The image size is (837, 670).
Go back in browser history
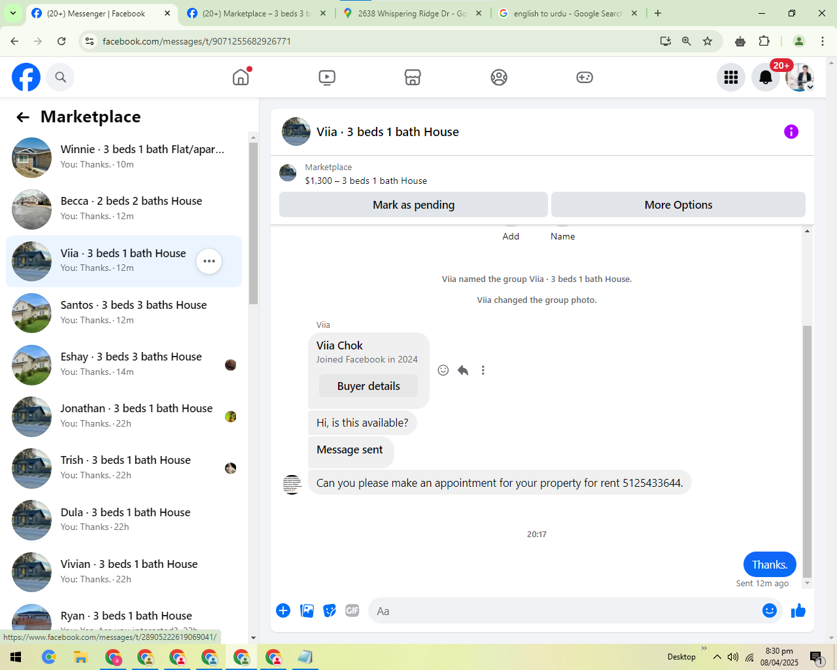click(x=14, y=41)
